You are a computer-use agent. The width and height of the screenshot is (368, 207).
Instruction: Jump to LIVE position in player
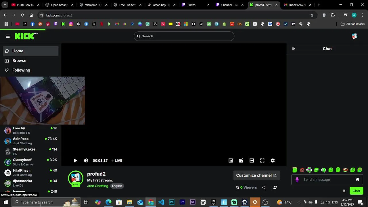pos(117,161)
